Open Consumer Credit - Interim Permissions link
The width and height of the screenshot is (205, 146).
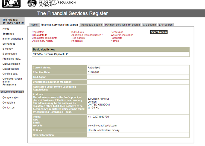coord(13,82)
